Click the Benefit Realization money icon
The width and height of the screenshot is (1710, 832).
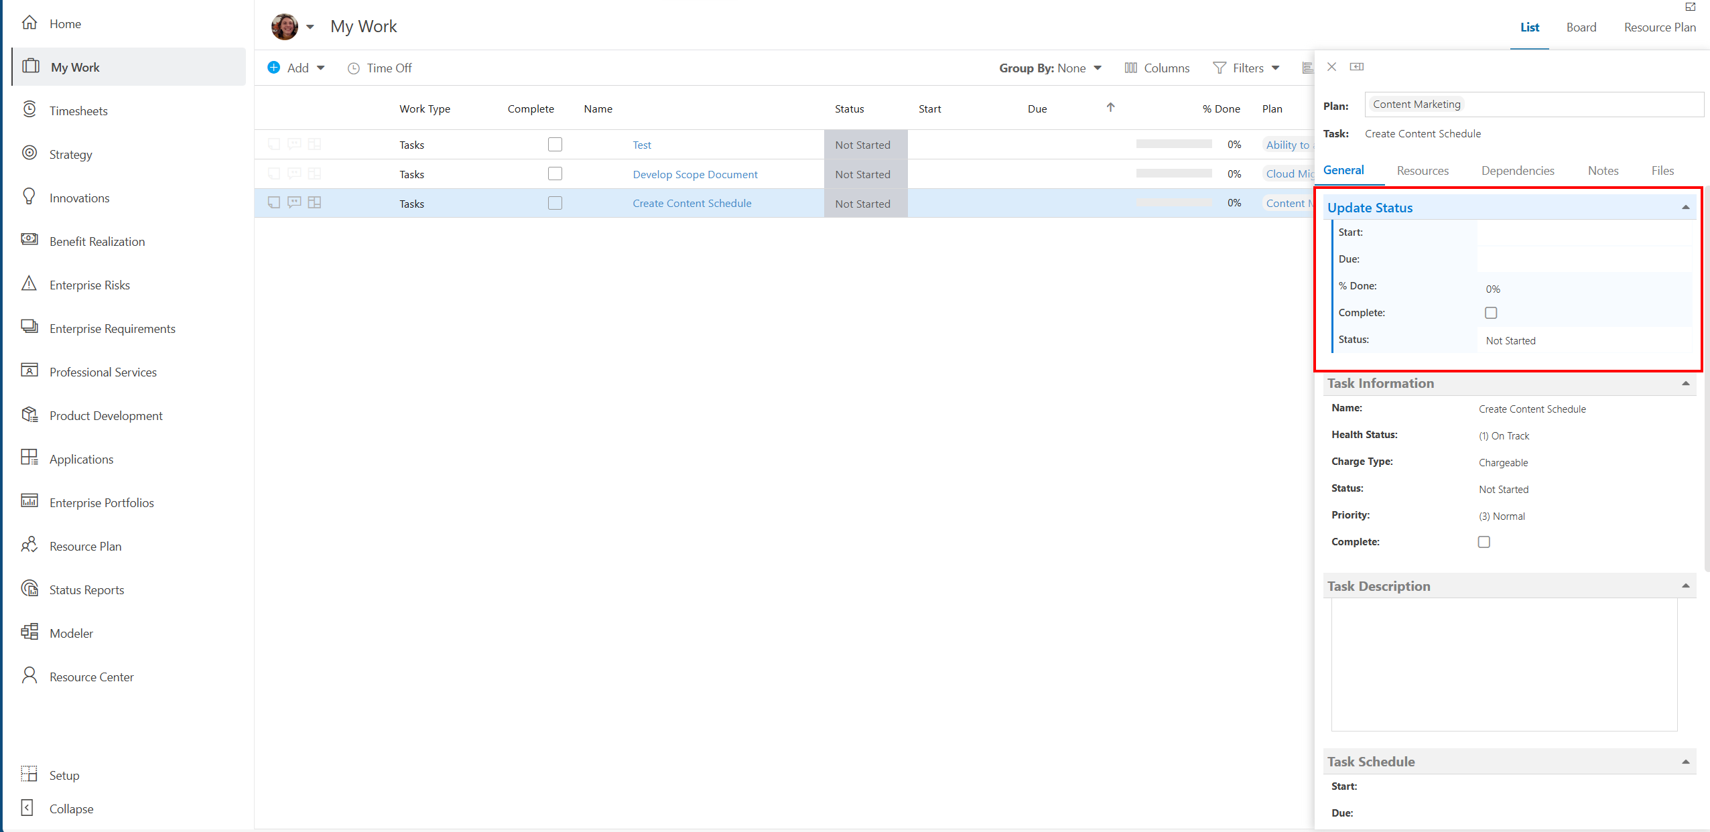(29, 239)
